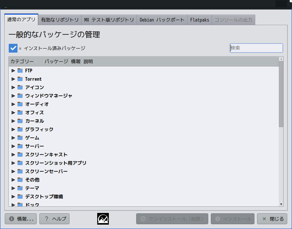Screen dimensions: 292x229
Task: Expand the アイコン category arrow
Action: tap(13, 87)
